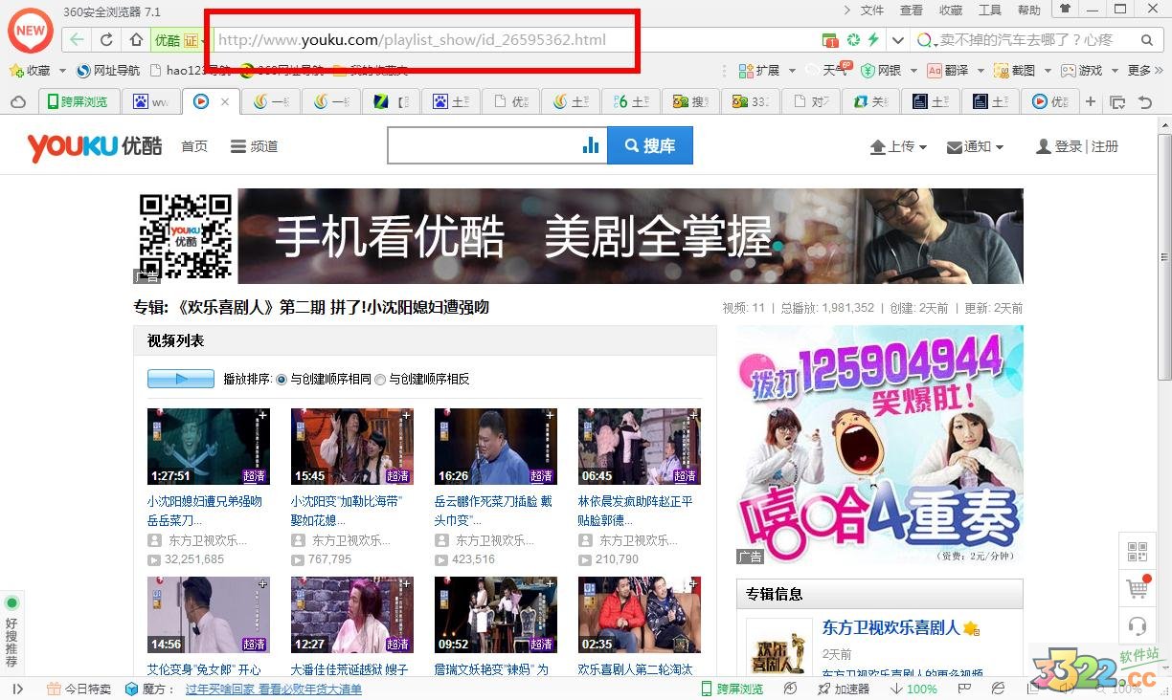The height and width of the screenshot is (700, 1172).
Task: Open the first video thumbnail with 1:27:51 duration
Action: click(x=208, y=447)
